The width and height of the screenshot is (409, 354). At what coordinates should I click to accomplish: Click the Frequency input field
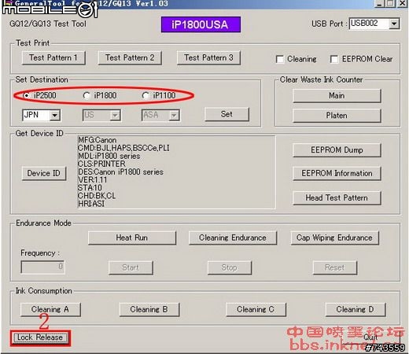point(42,267)
